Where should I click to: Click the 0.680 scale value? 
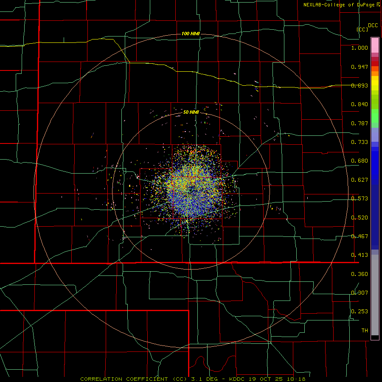pyautogui.click(x=360, y=161)
